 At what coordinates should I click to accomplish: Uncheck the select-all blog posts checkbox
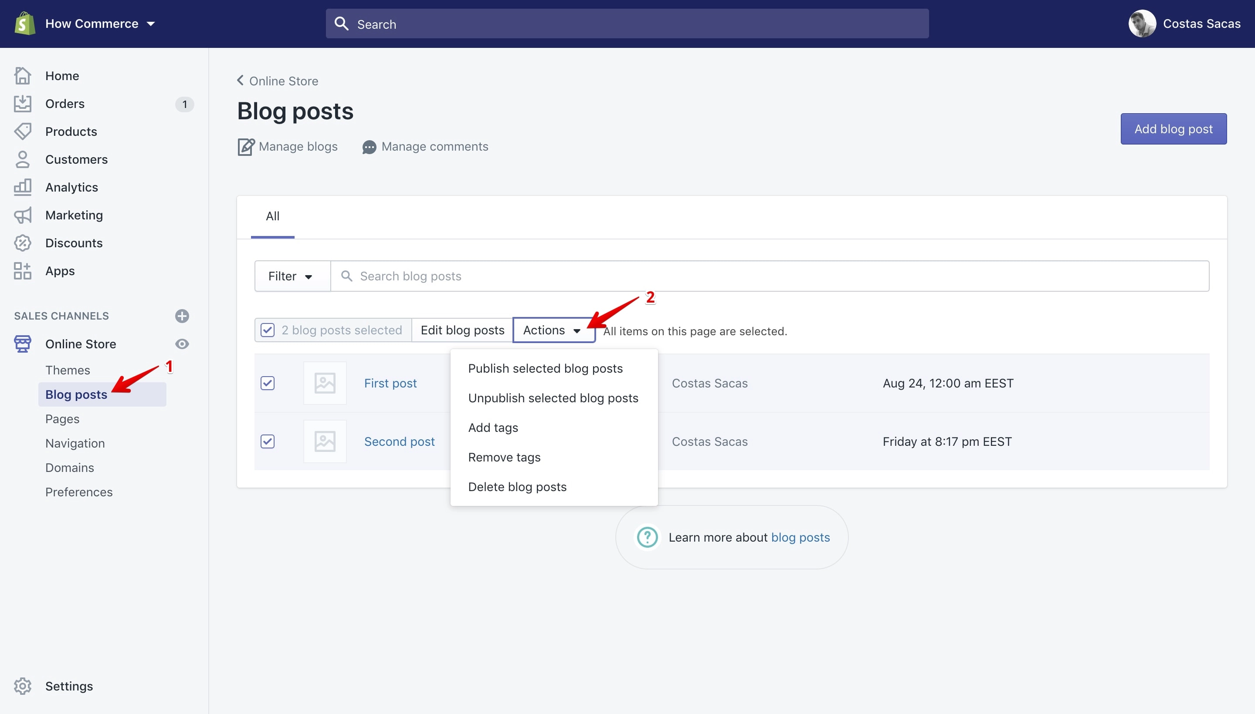point(268,330)
